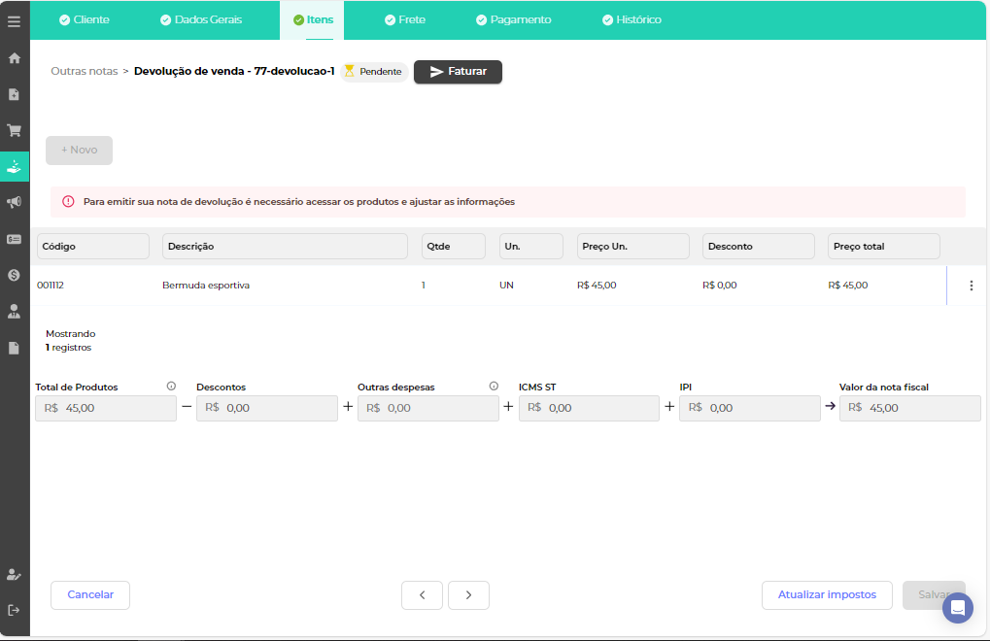Screen dimensions: 990x641
Task: Click the info icon beside Total de Produtos
Action: 171,387
